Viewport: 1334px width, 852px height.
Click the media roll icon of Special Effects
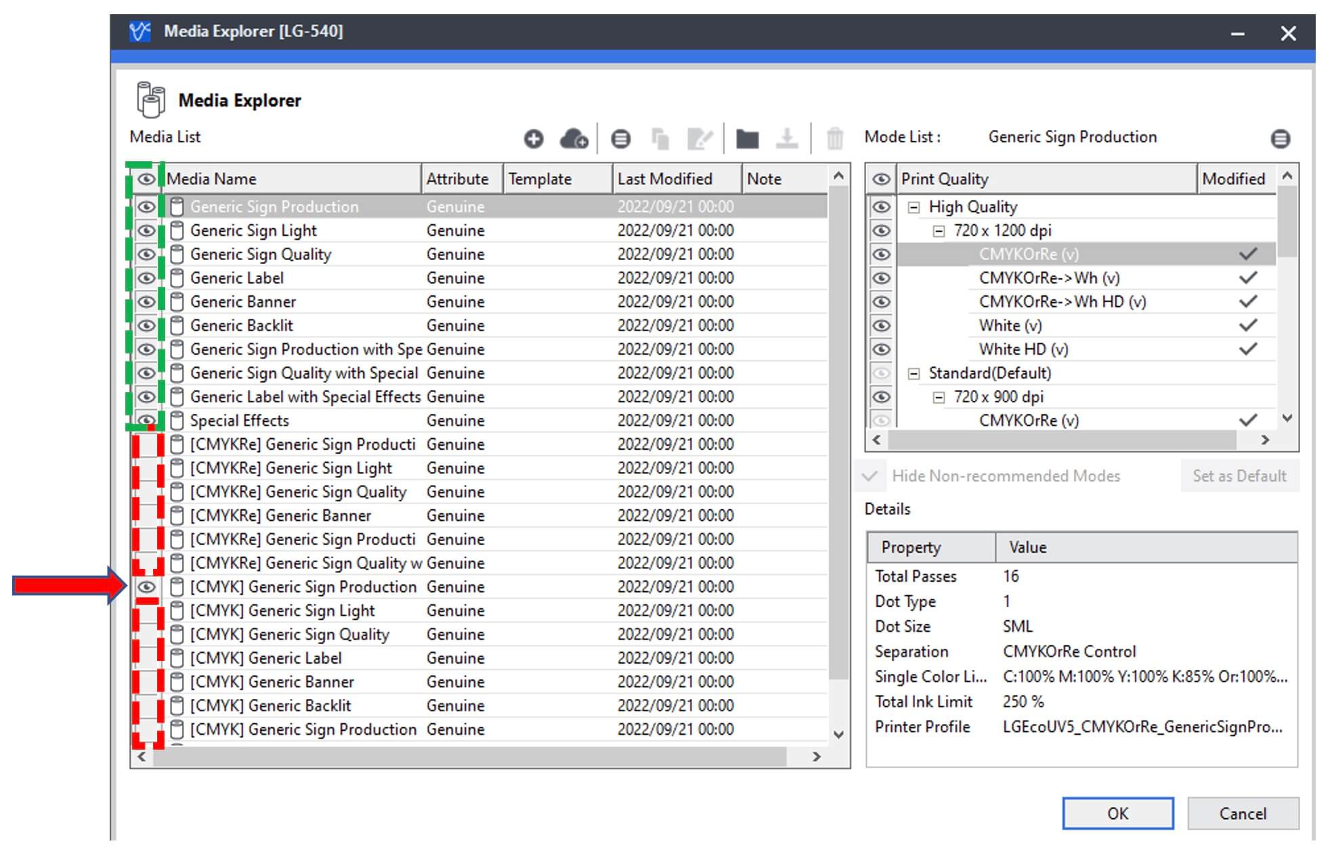pos(177,420)
